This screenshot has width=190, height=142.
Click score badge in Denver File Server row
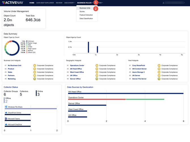pos(159,79)
